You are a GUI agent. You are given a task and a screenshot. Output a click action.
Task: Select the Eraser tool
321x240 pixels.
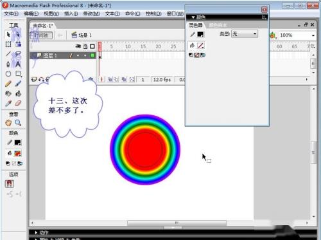pyautogui.click(x=18, y=104)
